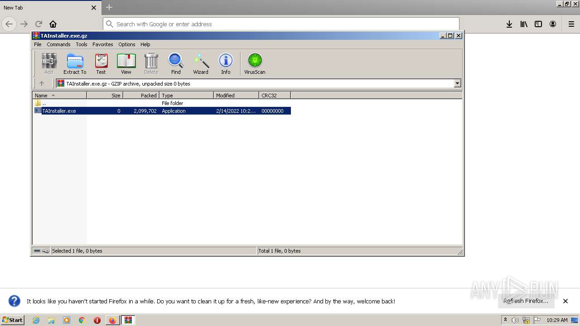Click the Test archive icon
Screen dimensions: 580x326
101,63
